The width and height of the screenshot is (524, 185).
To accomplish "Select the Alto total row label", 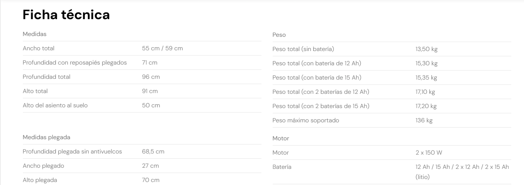I will pos(35,91).
